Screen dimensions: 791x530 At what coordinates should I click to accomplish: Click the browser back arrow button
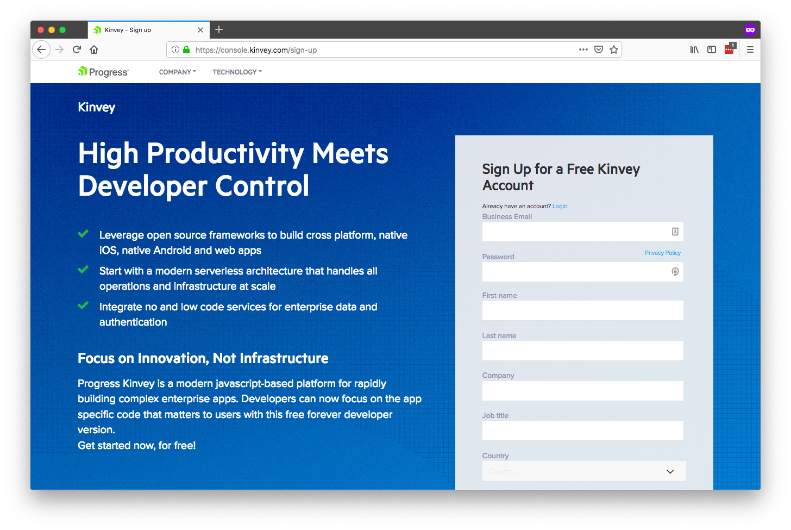[x=41, y=49]
